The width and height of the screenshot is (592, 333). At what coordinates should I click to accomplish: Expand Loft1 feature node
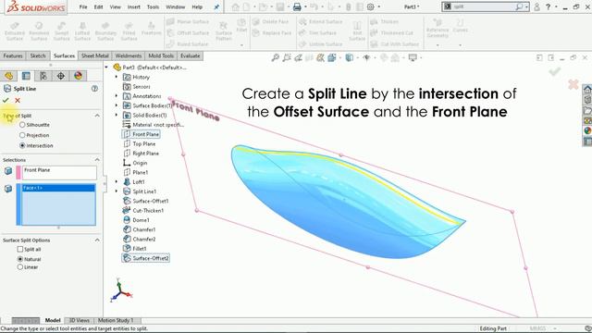coord(117,182)
